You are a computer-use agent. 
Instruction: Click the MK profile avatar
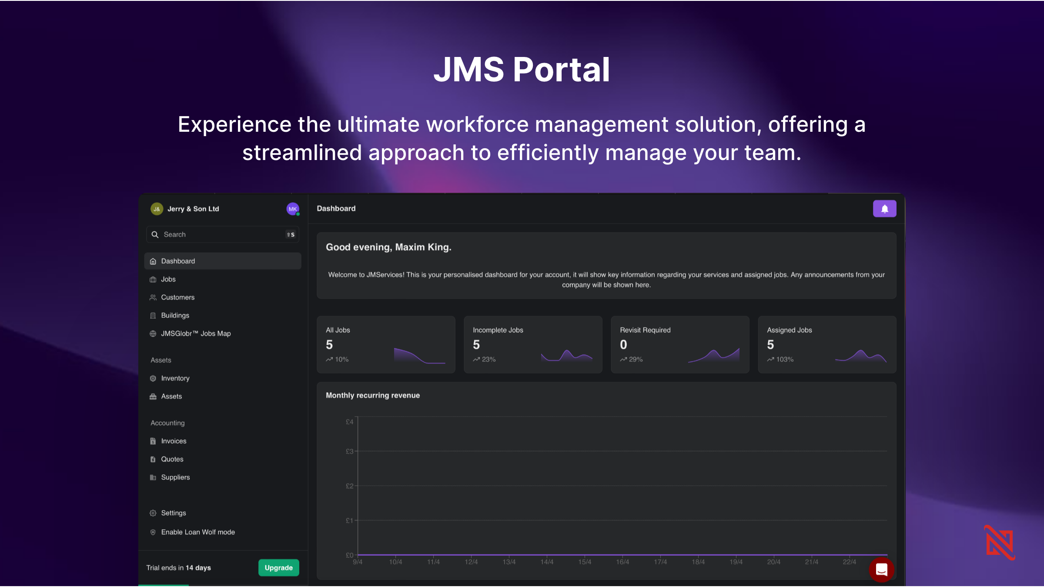click(x=292, y=209)
